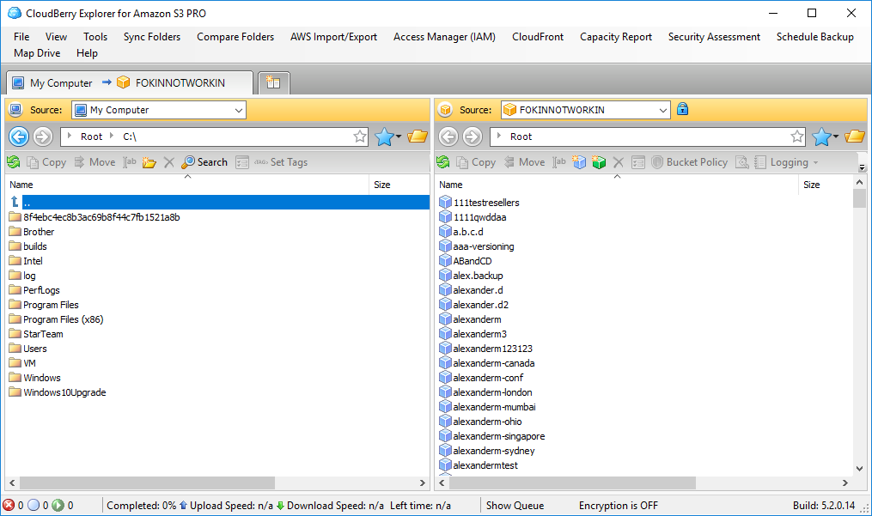872x516 pixels.
Task: Open Access Manager (IAM)
Action: pos(444,37)
